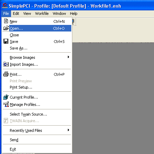Click the Current Profile icon

coord(6,97)
